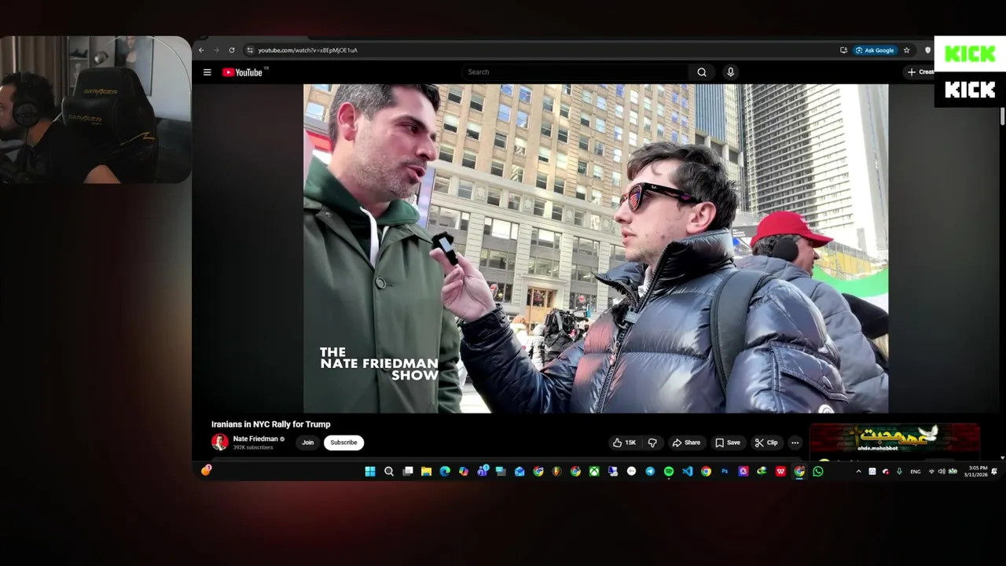Click the page vertical scrollbar
Image resolution: width=1006 pixels, height=566 pixels.
coord(1002,116)
